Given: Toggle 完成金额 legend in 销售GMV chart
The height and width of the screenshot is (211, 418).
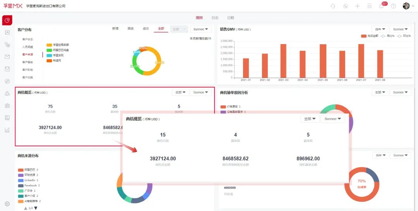Looking at the screenshot, I should pos(370,36).
